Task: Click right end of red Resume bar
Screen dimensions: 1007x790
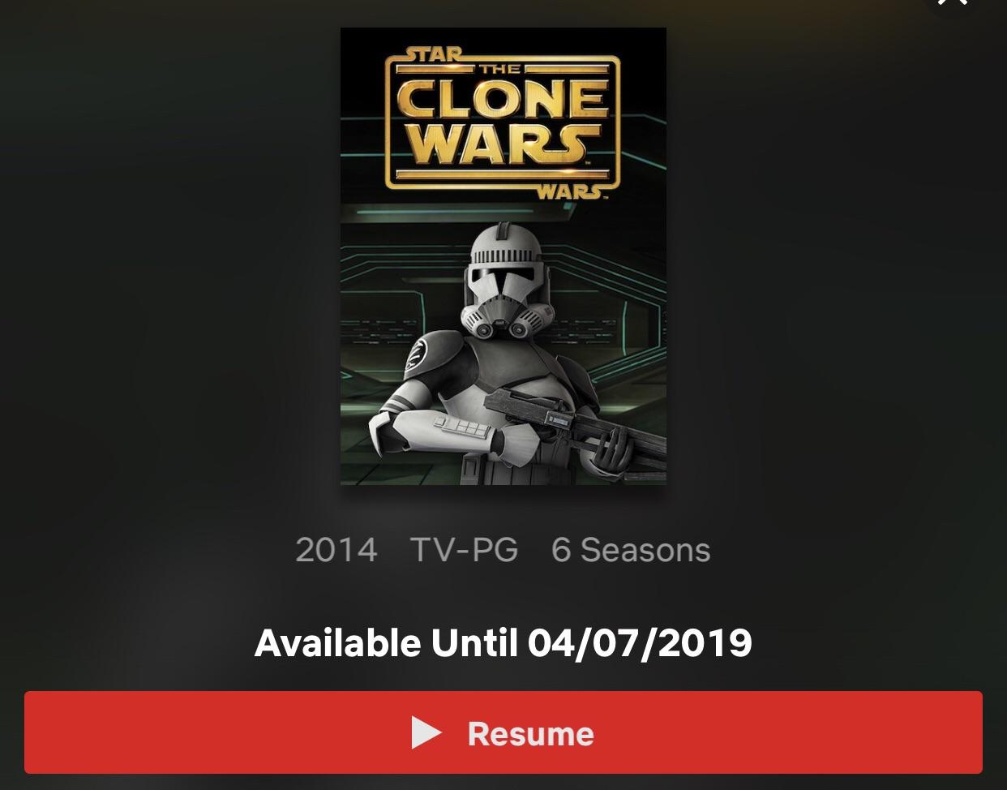Action: tap(958, 732)
